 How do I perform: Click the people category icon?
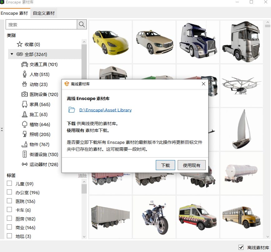pyautogui.click(x=25, y=74)
